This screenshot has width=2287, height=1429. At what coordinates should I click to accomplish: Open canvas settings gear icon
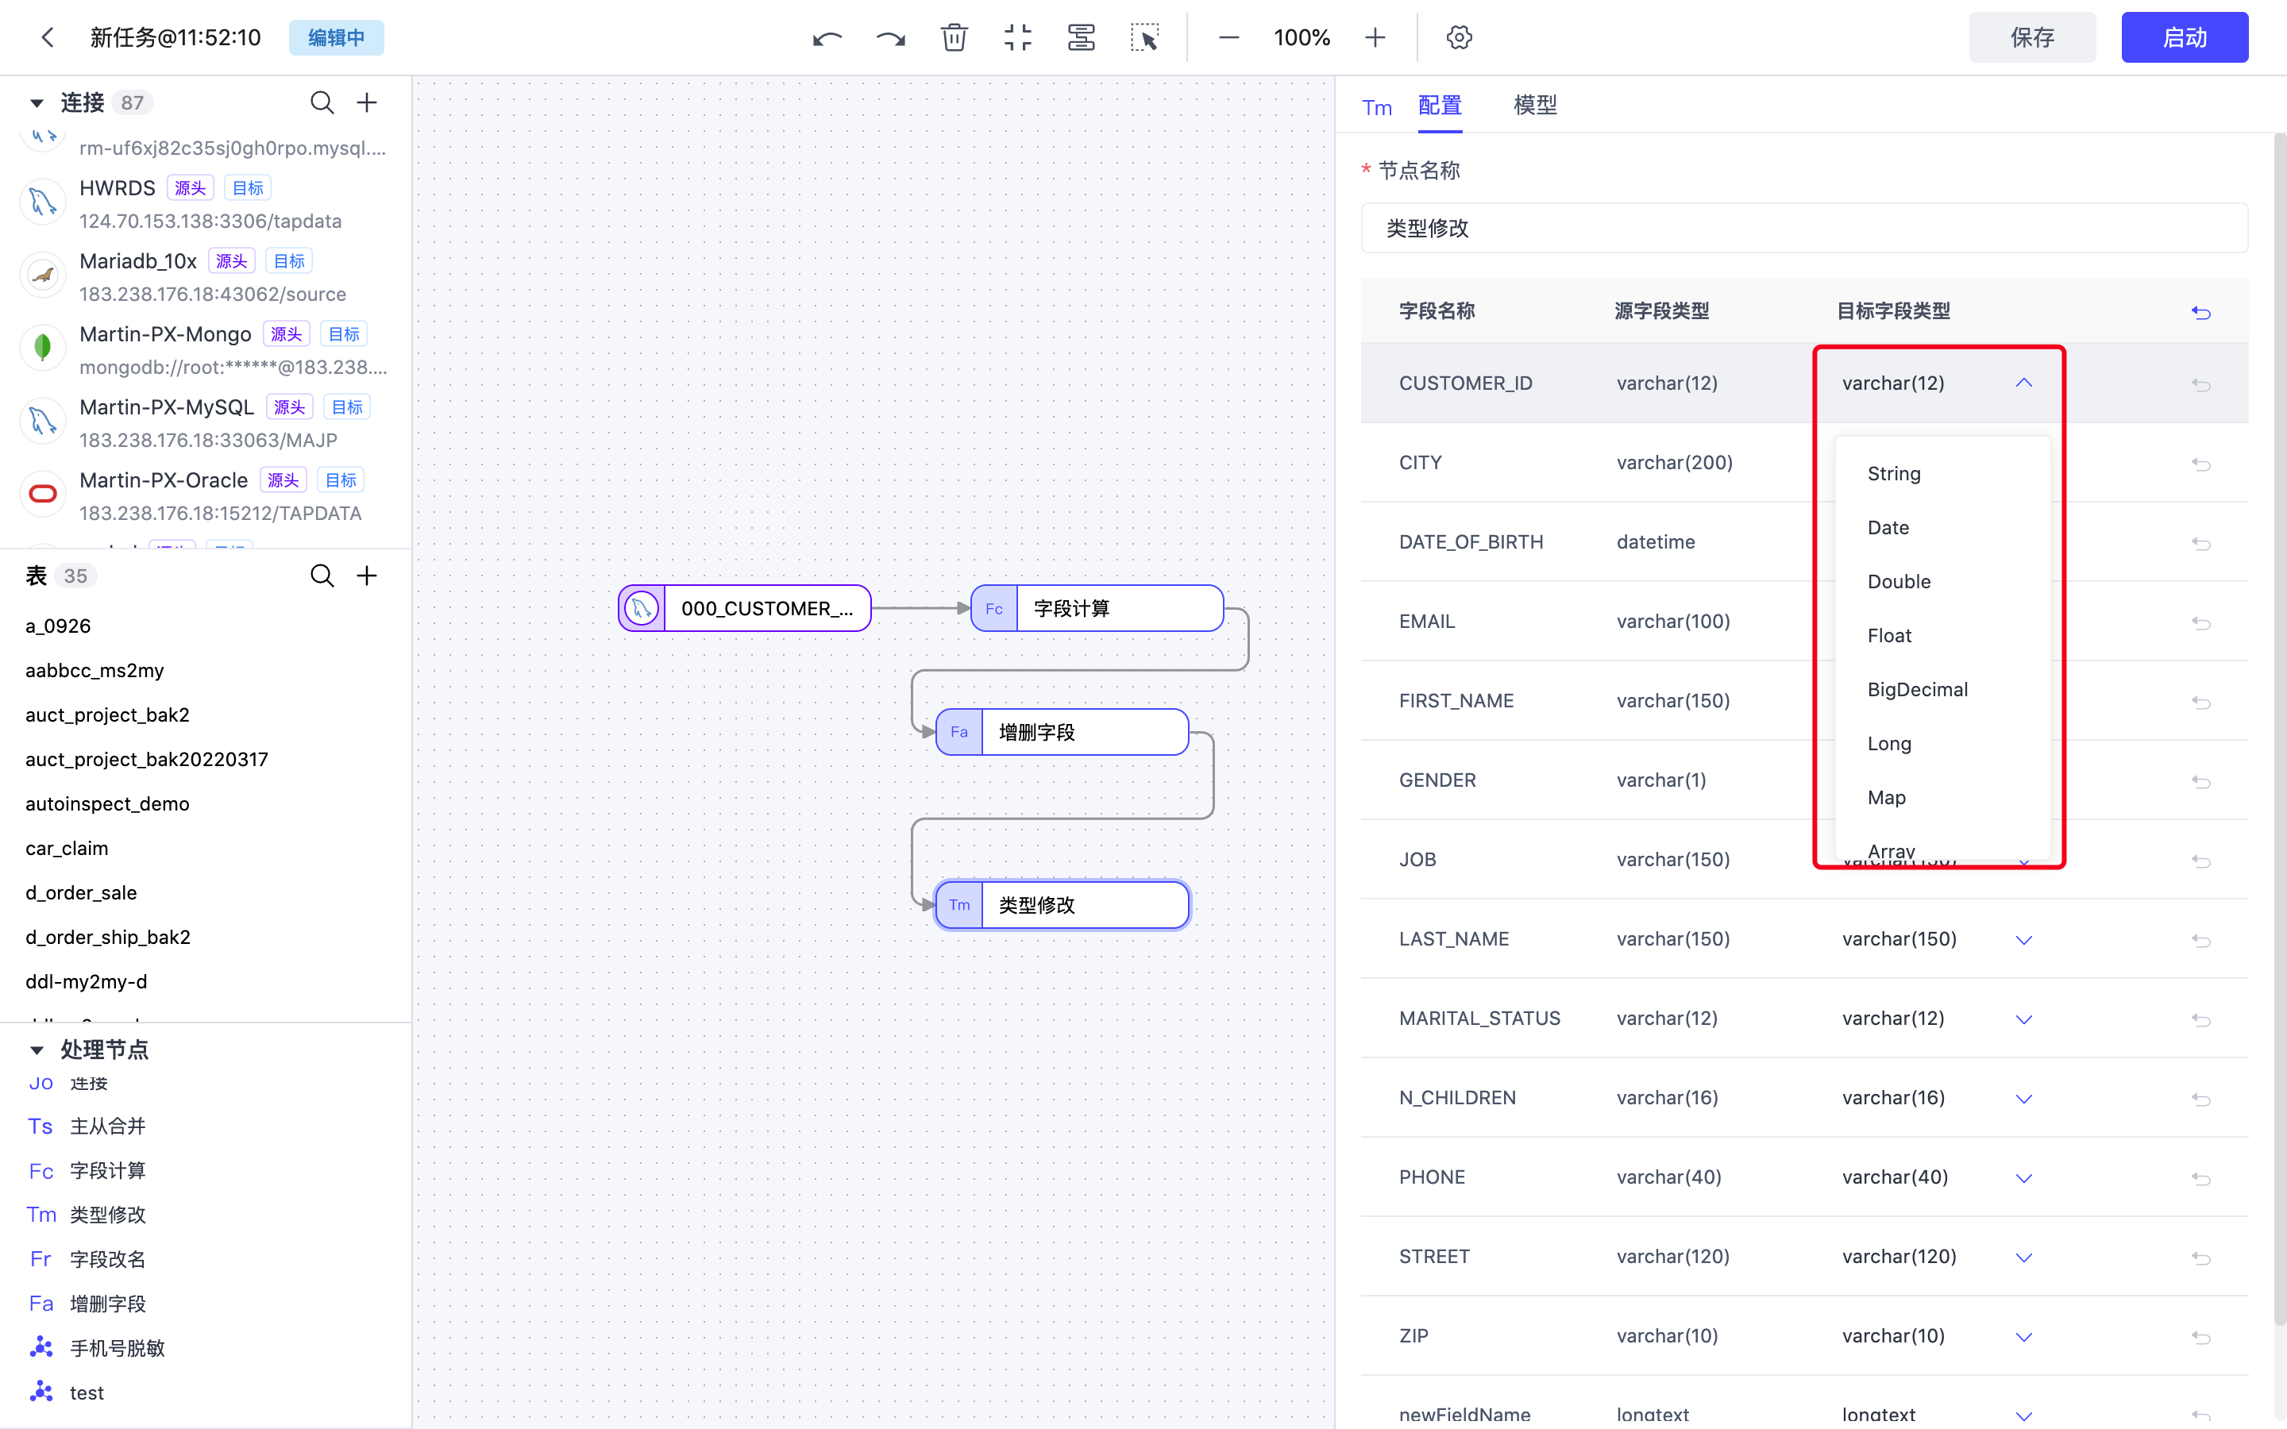click(1459, 38)
